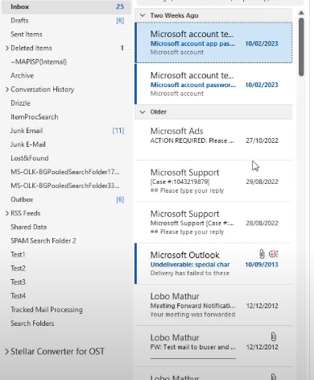Open Microsoft Support email dated 29/08/2022
Viewport: 314px width, 380px height.
click(x=213, y=181)
